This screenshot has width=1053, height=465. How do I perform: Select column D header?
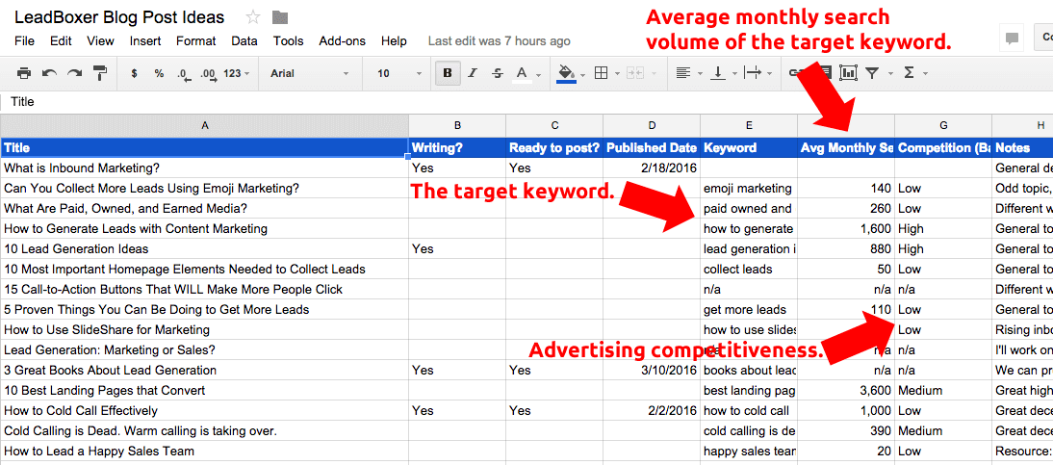652,126
